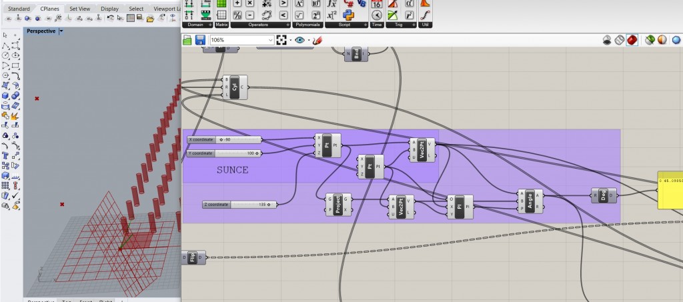Click the named views eye icon

click(299, 40)
